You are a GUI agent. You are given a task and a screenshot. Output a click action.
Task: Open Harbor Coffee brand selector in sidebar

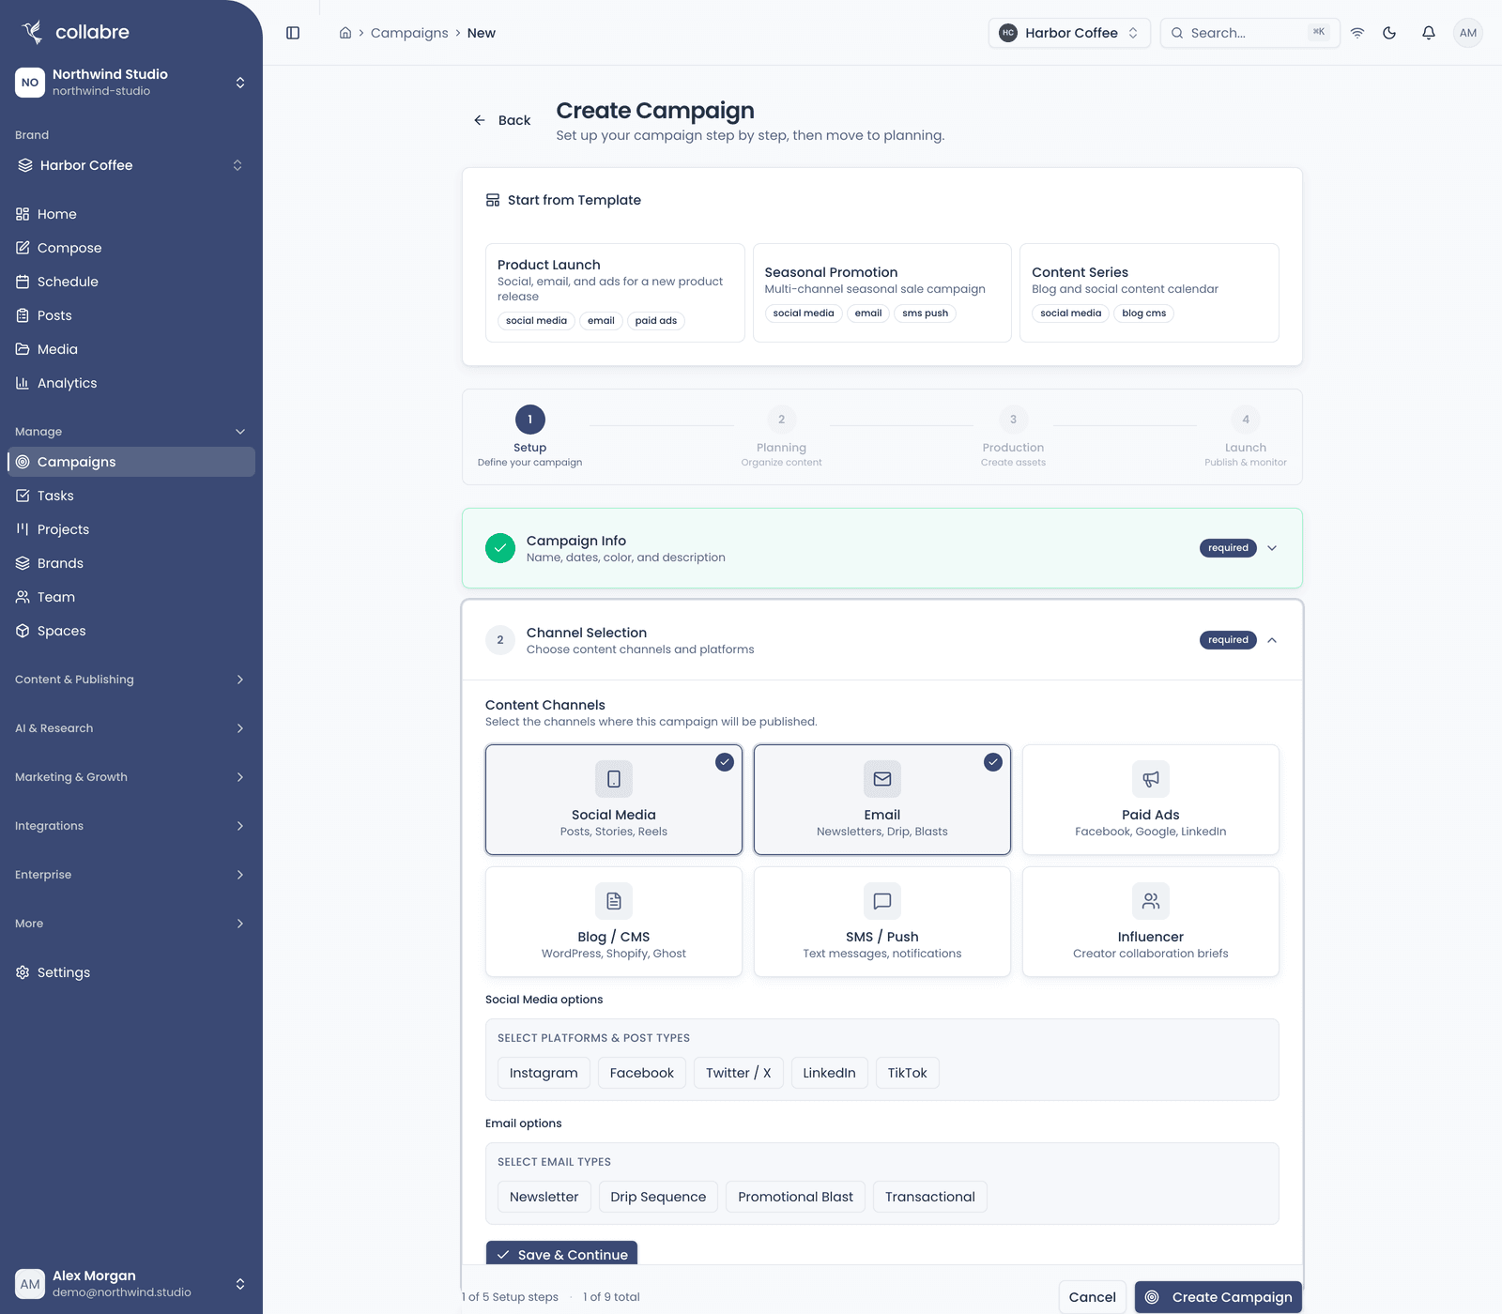[x=131, y=165]
